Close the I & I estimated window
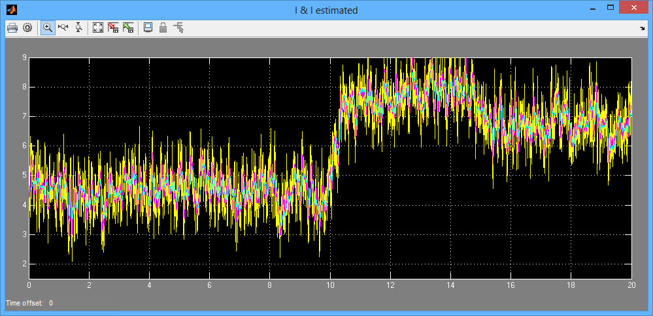 [x=634, y=8]
